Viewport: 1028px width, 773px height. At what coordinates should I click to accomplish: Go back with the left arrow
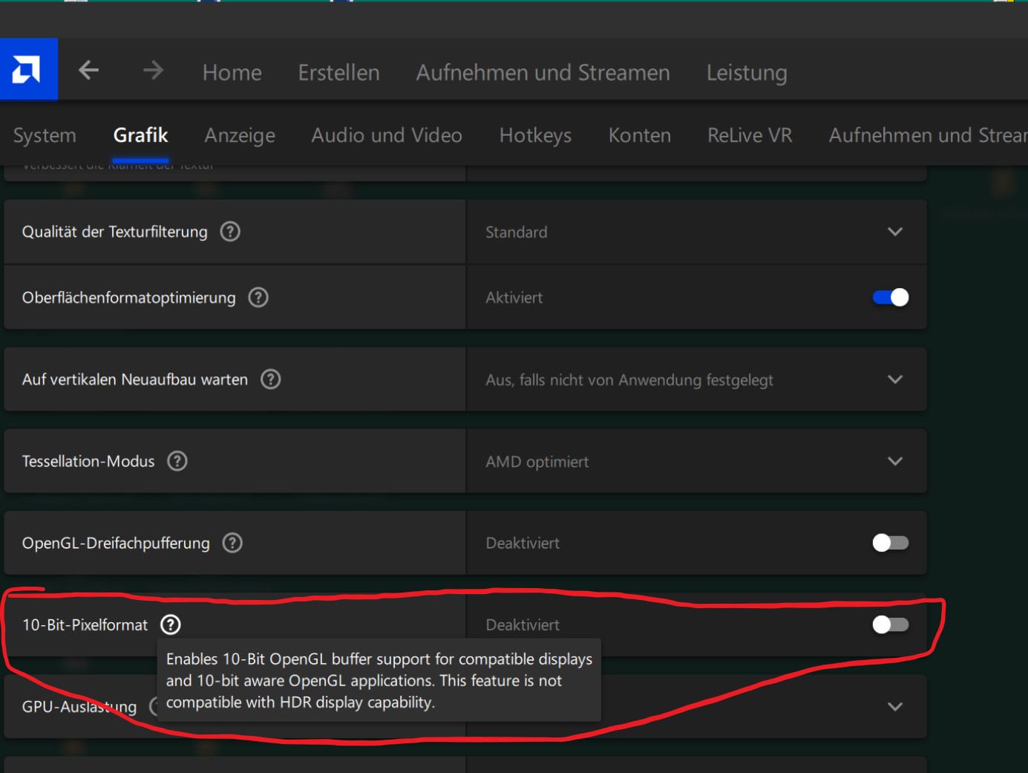pos(89,71)
